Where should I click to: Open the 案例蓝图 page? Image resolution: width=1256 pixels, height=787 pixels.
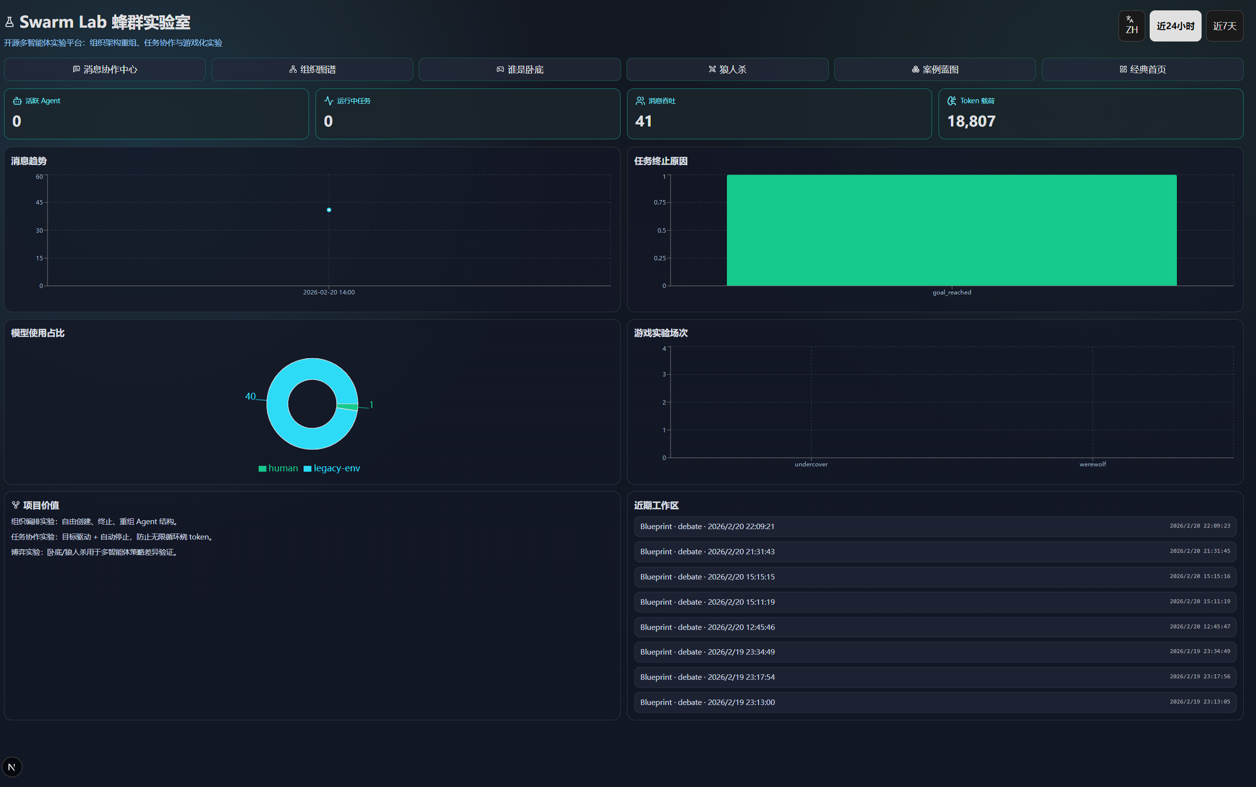click(x=935, y=70)
